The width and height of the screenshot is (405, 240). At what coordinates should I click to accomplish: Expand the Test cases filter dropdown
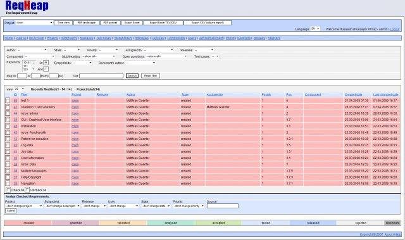[215, 56]
